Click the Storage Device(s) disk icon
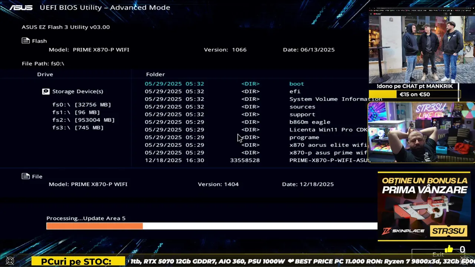Screen dimensions: 475x267 (x=46, y=91)
